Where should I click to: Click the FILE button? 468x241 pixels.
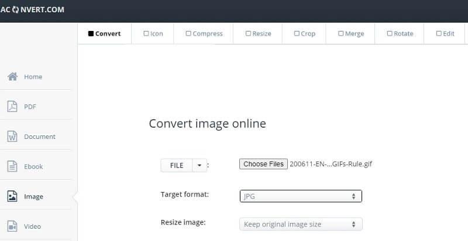pos(177,165)
